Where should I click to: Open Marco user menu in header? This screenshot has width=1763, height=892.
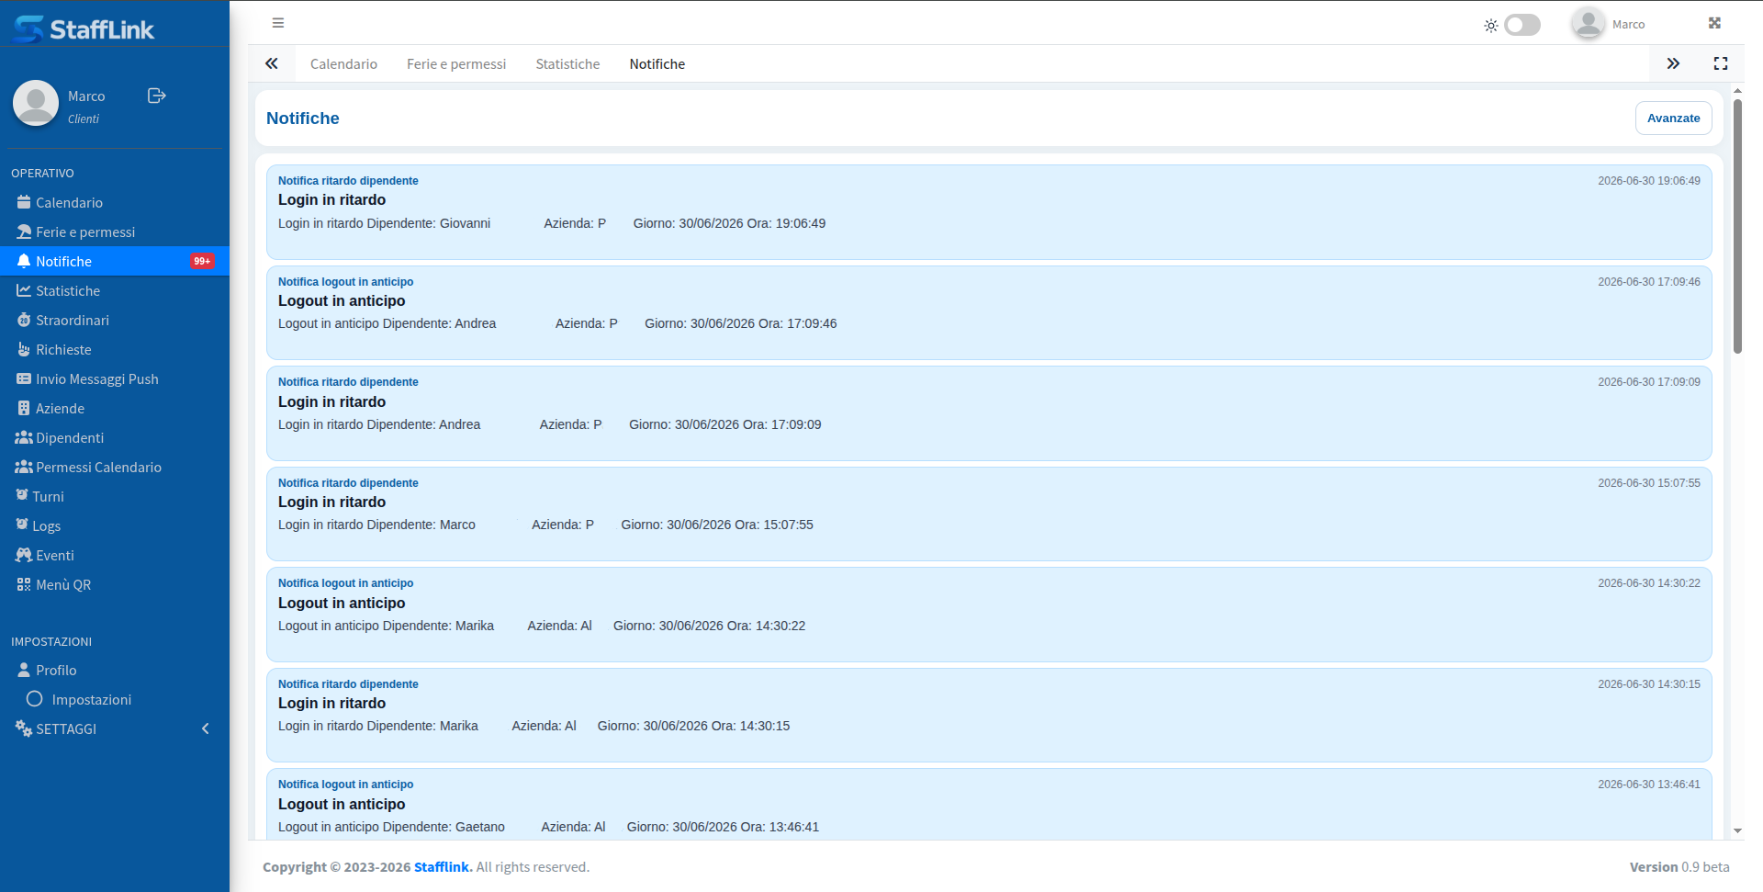(1609, 24)
